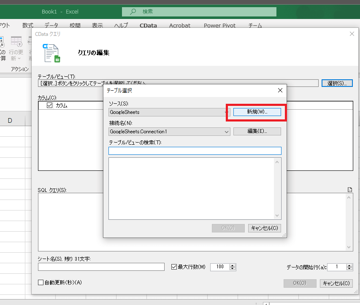
Task: Click the 新規(W)... button in テーブル選択
Action: [257, 112]
